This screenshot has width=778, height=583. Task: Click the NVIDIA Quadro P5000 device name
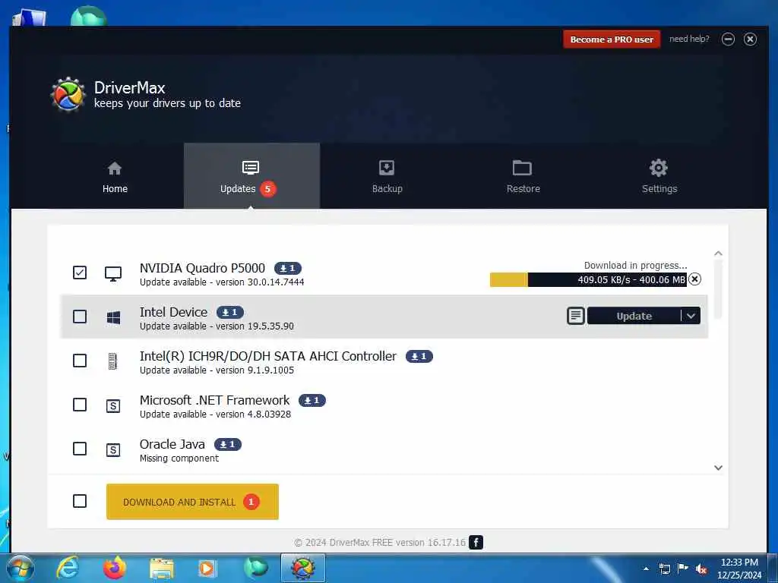click(x=202, y=268)
